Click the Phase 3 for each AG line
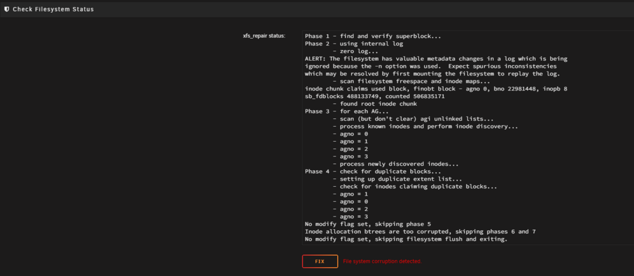Image resolution: width=634 pixels, height=276 pixels. click(347, 111)
